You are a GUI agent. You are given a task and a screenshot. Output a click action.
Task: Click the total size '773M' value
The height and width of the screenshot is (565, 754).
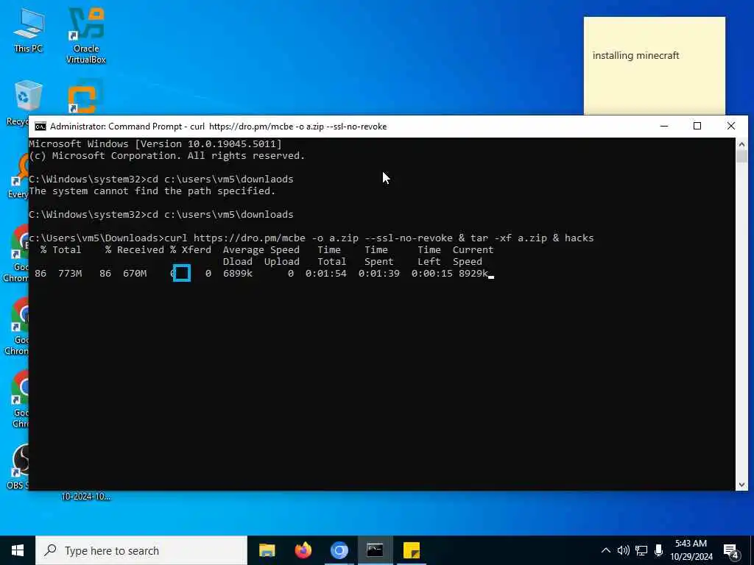pos(70,274)
